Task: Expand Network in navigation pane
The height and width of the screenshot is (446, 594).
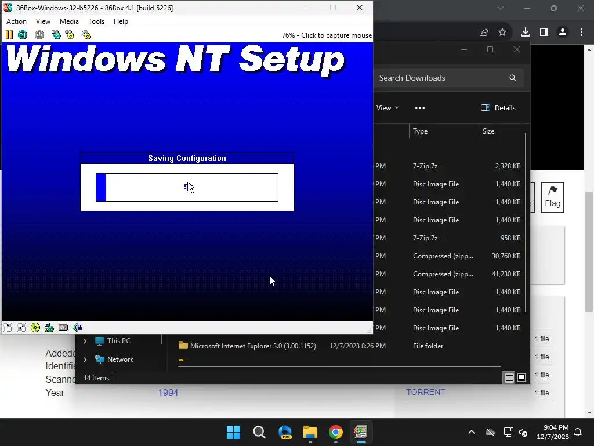Action: (x=85, y=359)
